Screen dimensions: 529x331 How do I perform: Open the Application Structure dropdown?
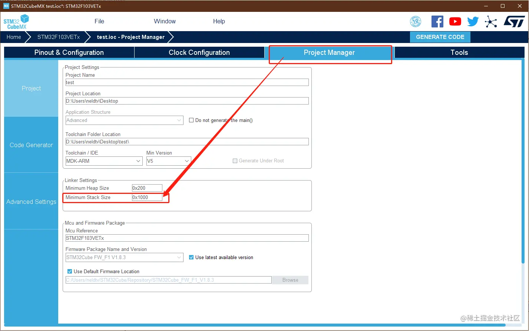124,120
